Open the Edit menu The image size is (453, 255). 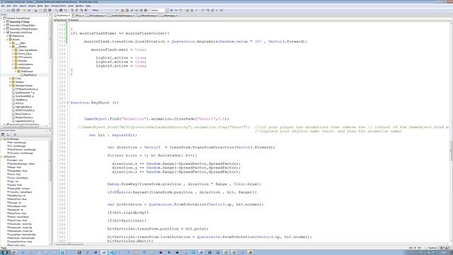point(9,6)
